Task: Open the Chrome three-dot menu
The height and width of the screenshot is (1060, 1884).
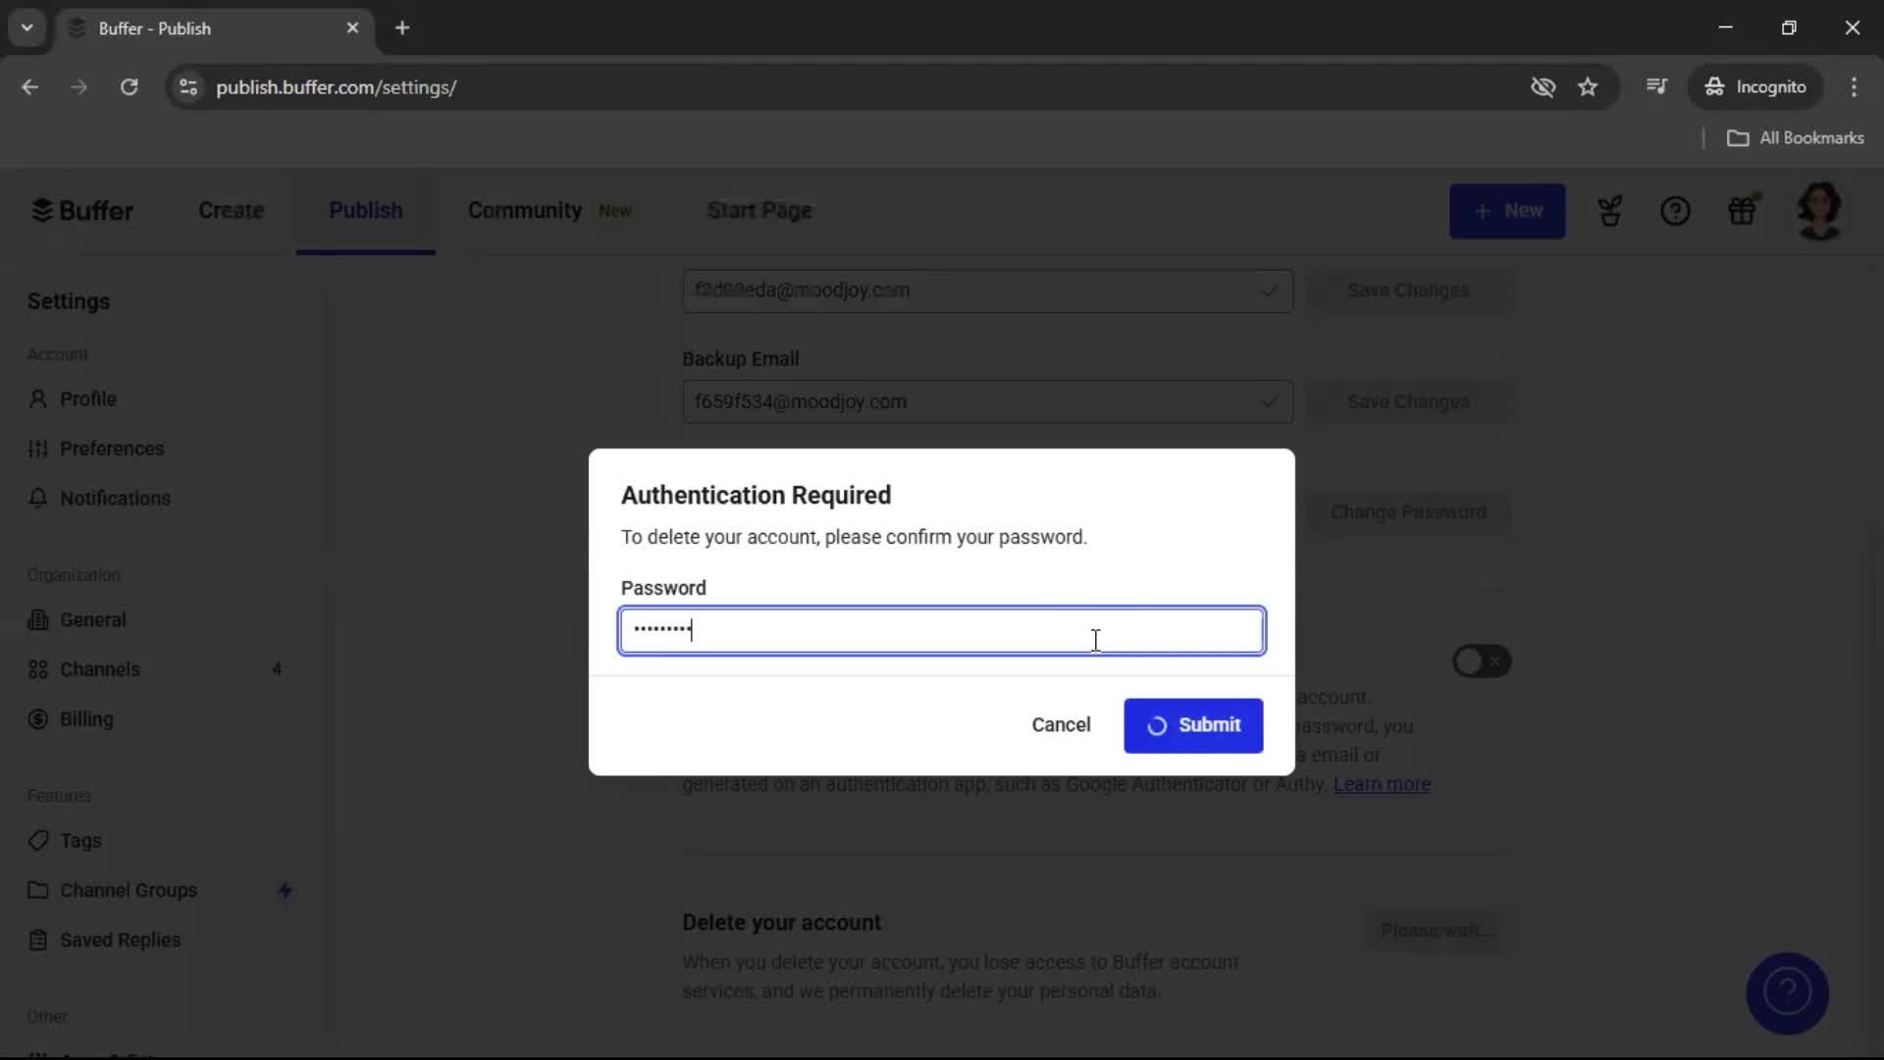Action: [1854, 87]
